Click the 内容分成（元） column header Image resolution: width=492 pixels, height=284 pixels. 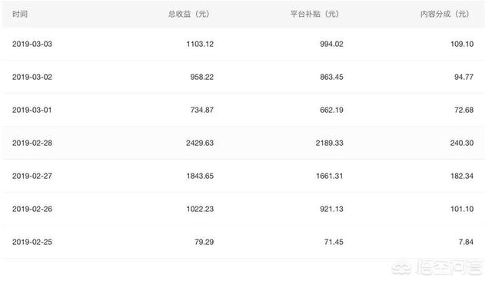444,14
